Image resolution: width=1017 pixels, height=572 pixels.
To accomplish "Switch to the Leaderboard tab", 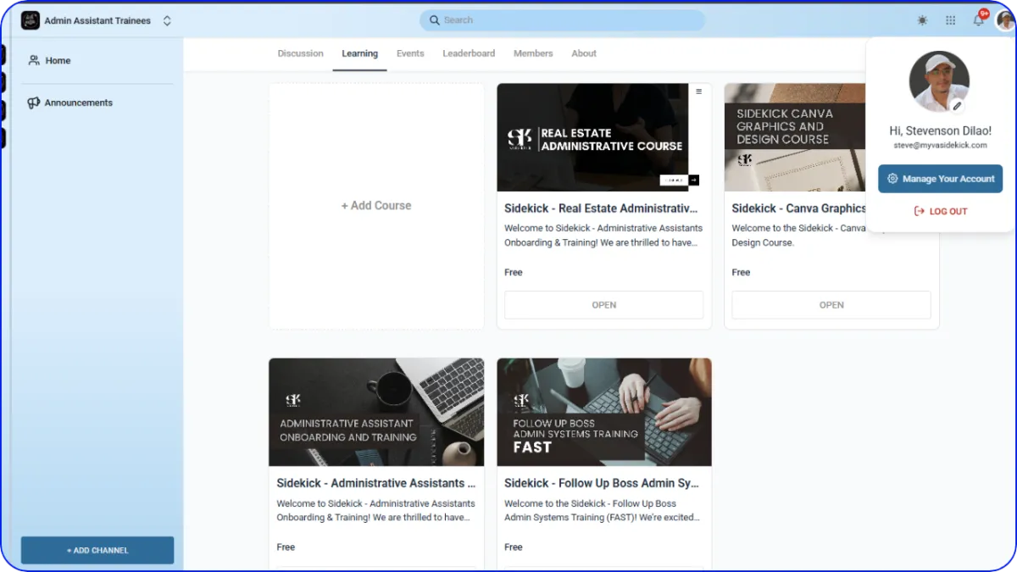I will pyautogui.click(x=469, y=53).
